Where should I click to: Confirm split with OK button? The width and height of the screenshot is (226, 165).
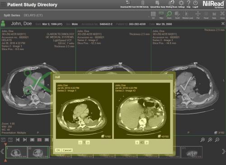58,150
